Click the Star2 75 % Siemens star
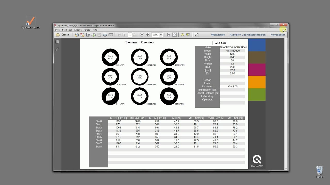 (169, 57)
